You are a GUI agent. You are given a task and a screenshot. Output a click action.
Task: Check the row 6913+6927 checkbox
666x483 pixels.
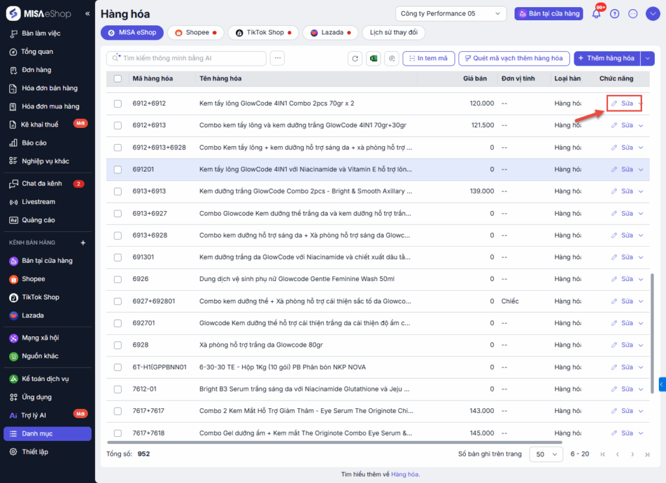[118, 214]
